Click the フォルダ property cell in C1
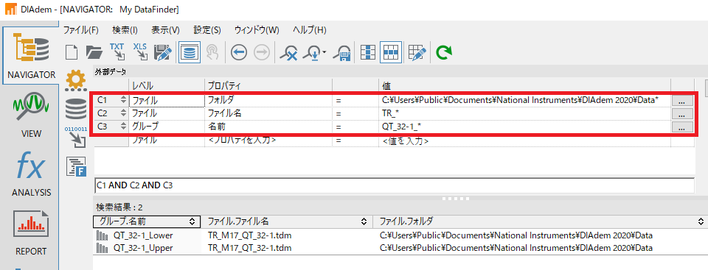Viewport: 708px width, 270px height. 268,101
